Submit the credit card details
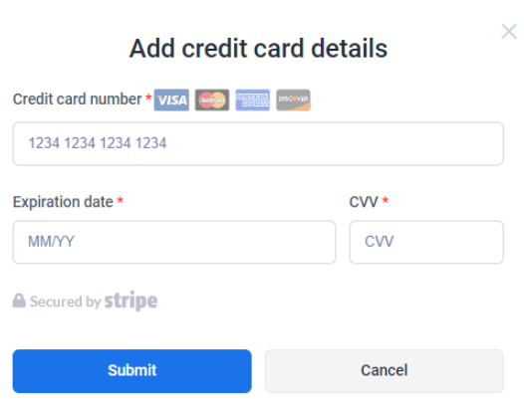The width and height of the screenshot is (524, 399). [132, 371]
